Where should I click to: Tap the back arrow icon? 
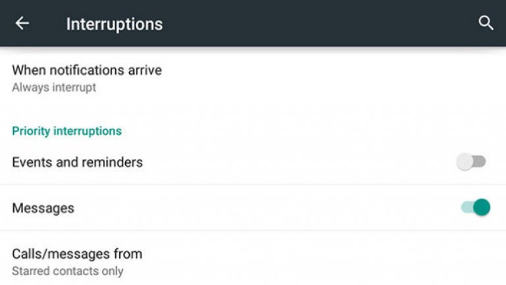(x=22, y=24)
